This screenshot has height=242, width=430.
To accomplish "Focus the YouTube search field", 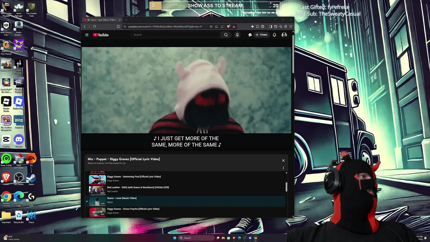I will click(176, 35).
